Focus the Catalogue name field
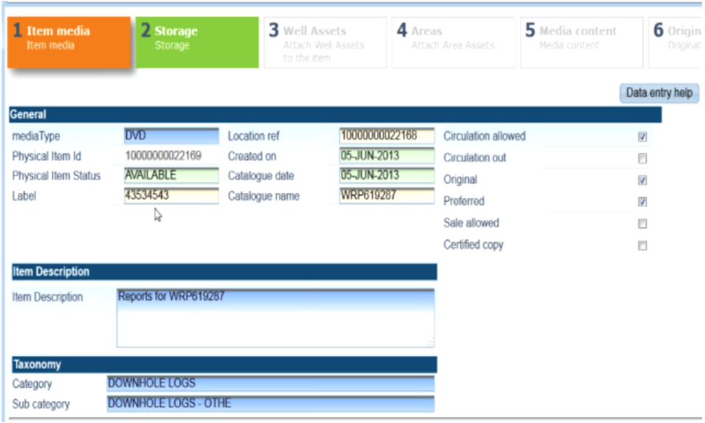 [x=387, y=195]
